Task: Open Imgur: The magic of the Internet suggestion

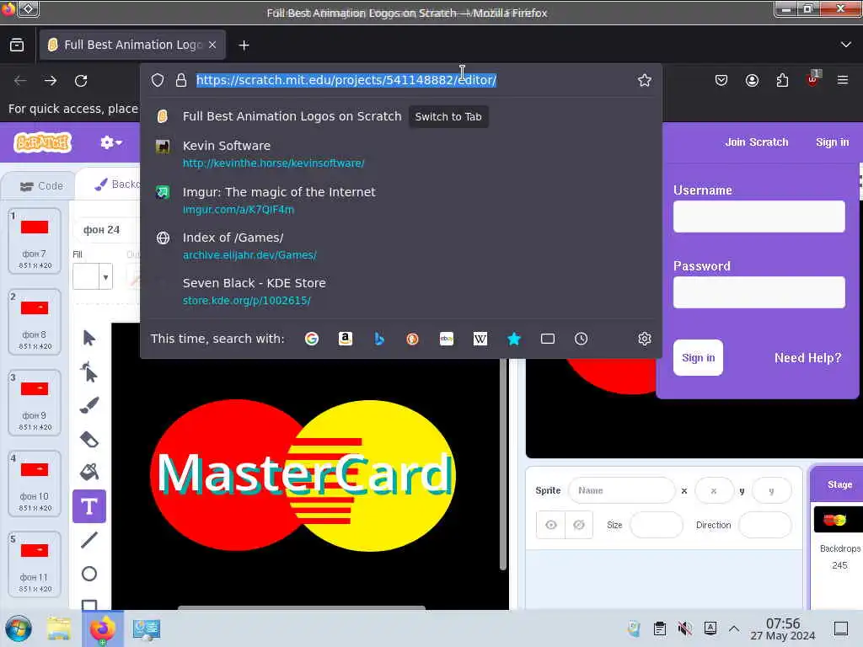Action: [x=400, y=201]
